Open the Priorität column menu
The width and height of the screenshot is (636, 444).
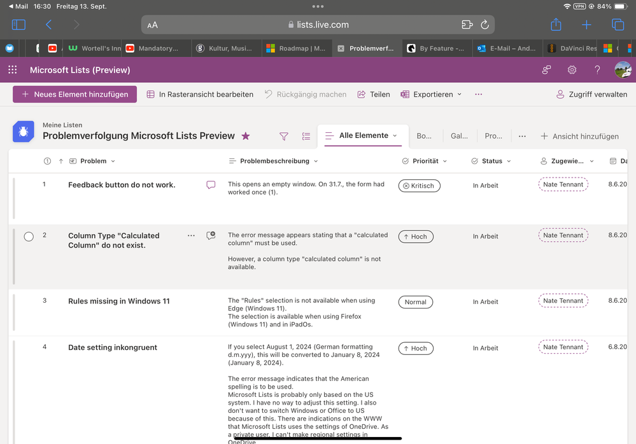425,161
